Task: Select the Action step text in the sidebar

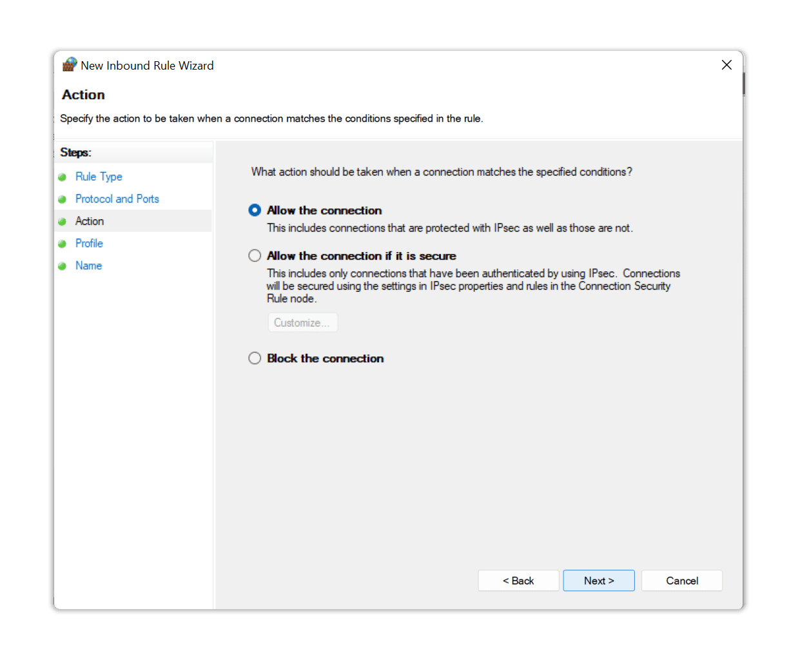Action: [90, 221]
